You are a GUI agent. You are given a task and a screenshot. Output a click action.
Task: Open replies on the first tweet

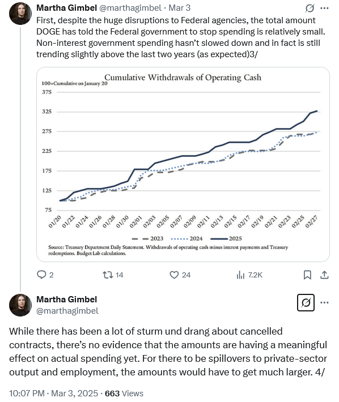[x=45, y=275]
